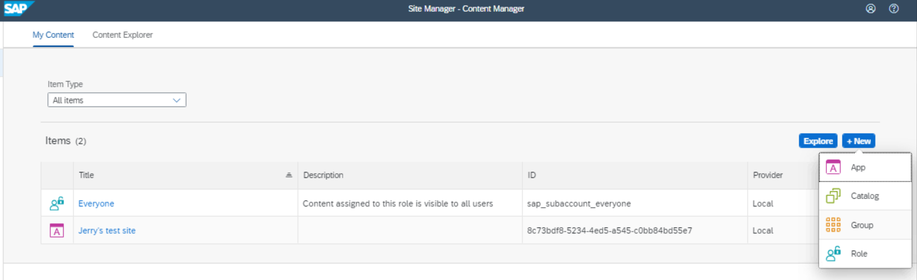Click the + New button
The image size is (917, 280).
[858, 141]
